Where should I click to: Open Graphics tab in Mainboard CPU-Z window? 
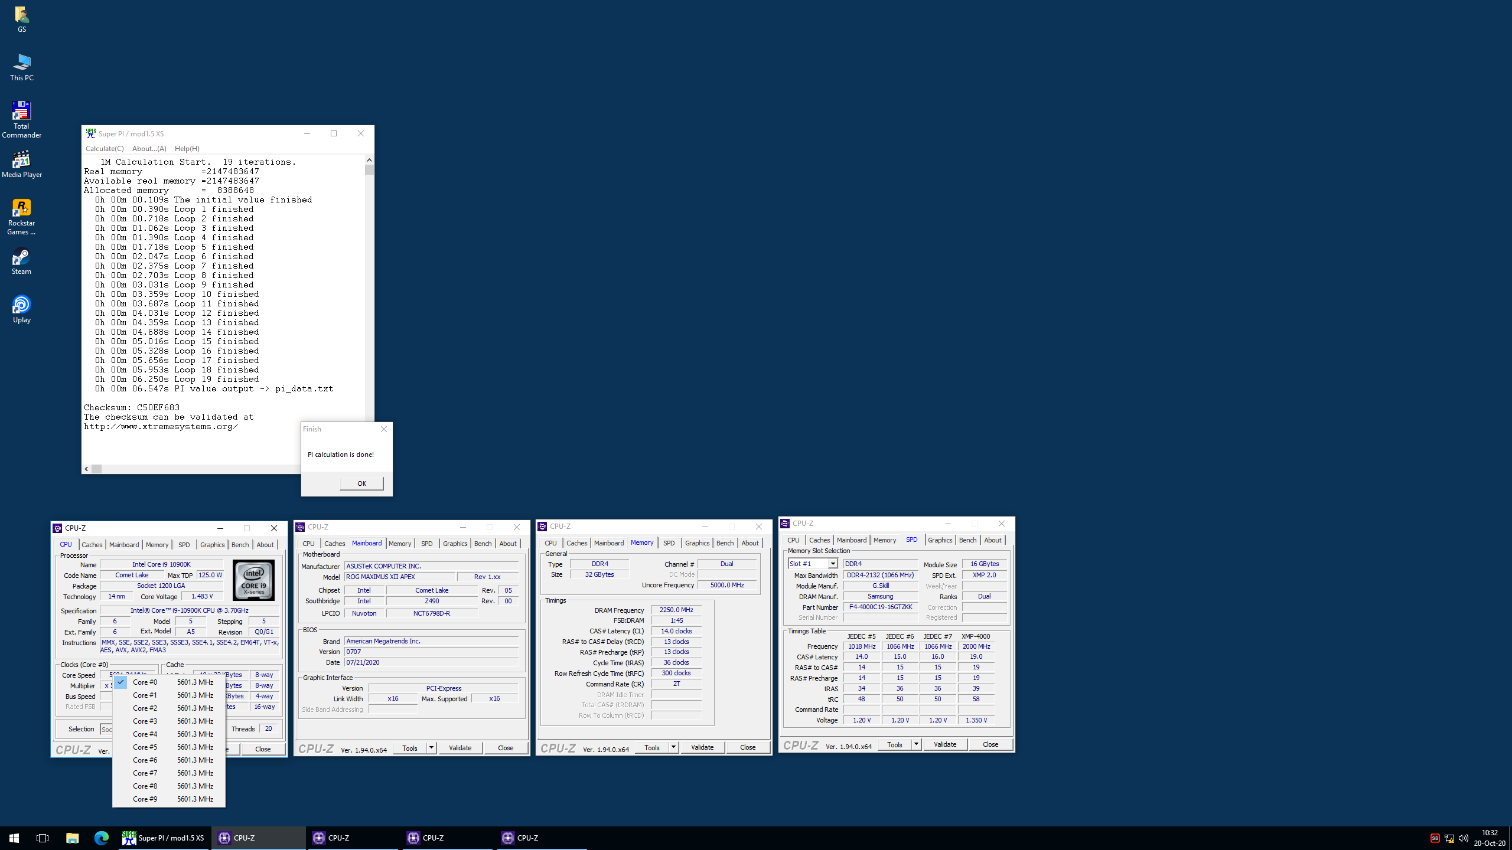(x=455, y=544)
